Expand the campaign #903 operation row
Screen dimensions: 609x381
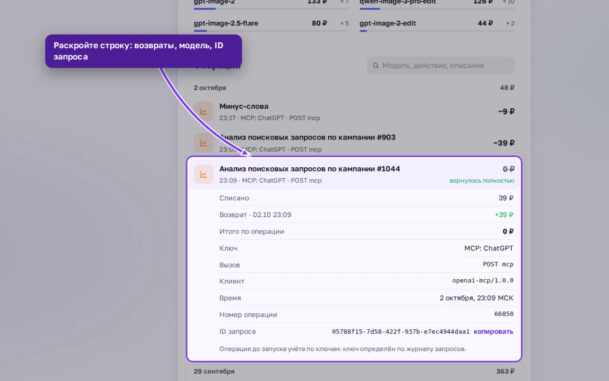(354, 143)
